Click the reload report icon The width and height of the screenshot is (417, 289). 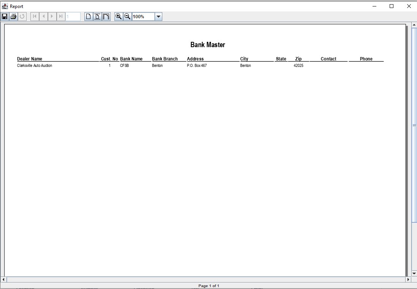point(22,16)
